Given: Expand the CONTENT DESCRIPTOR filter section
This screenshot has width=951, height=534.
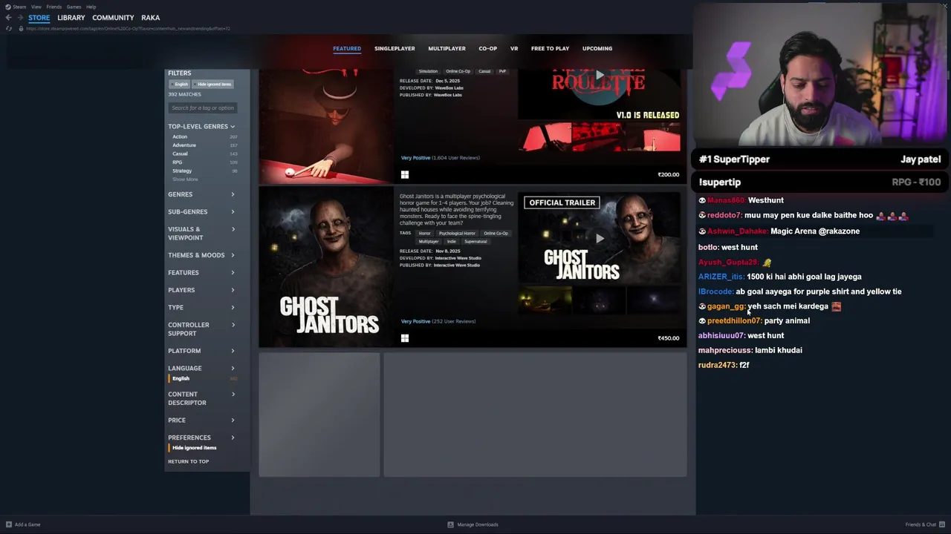Looking at the screenshot, I should 201,398.
